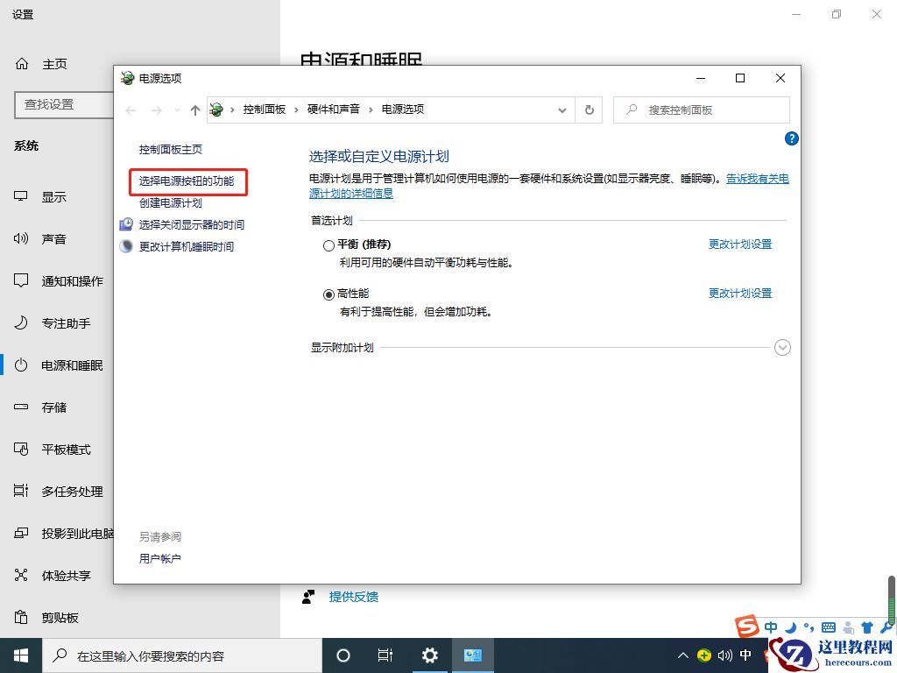The width and height of the screenshot is (897, 673).
Task: Click the moon icon on input toolbar
Action: (791, 627)
